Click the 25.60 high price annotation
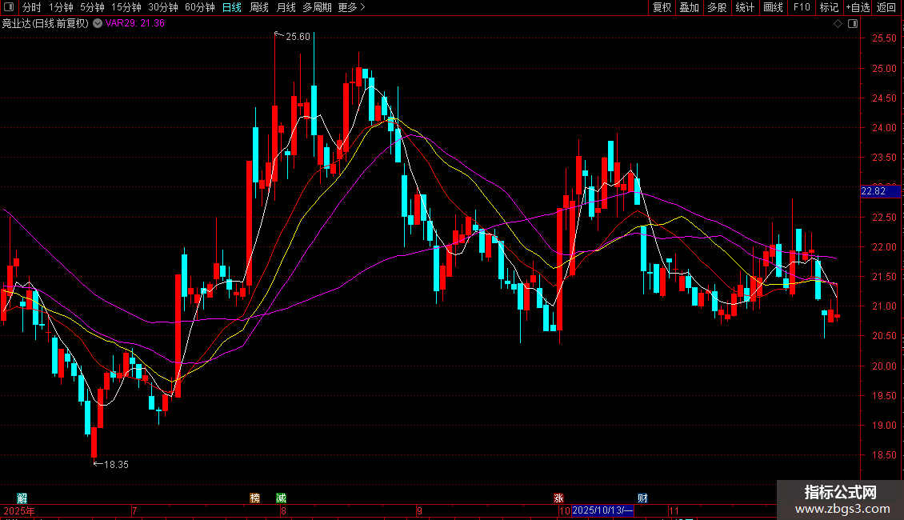 pos(298,37)
